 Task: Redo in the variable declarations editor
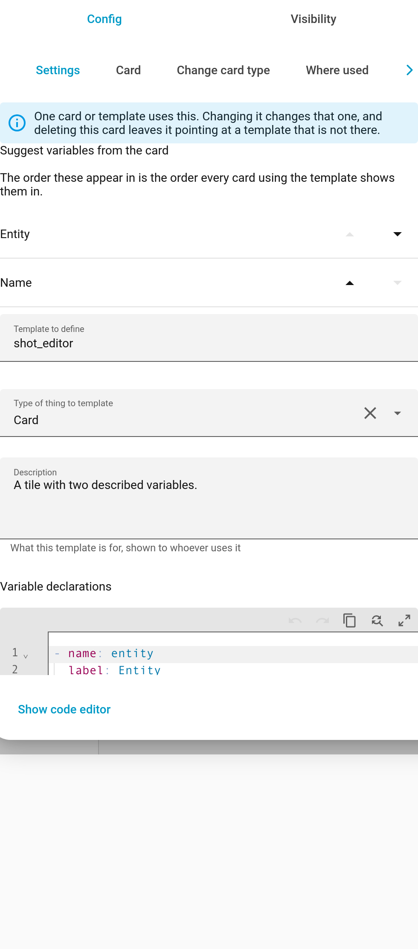(x=322, y=620)
